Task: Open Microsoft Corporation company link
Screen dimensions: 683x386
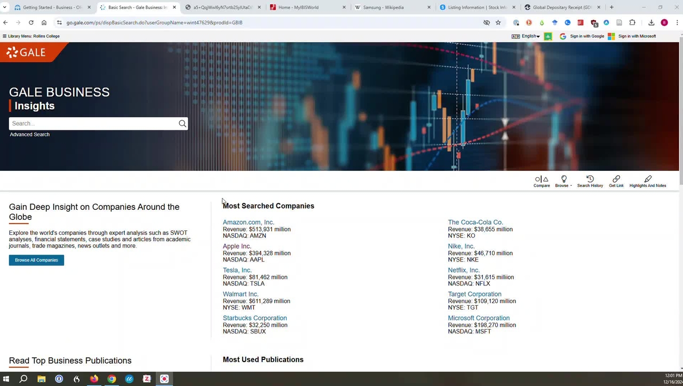Action: point(479,318)
